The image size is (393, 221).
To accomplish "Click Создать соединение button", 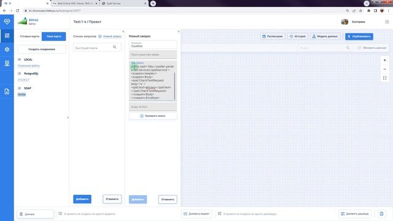I will pos(42,49).
